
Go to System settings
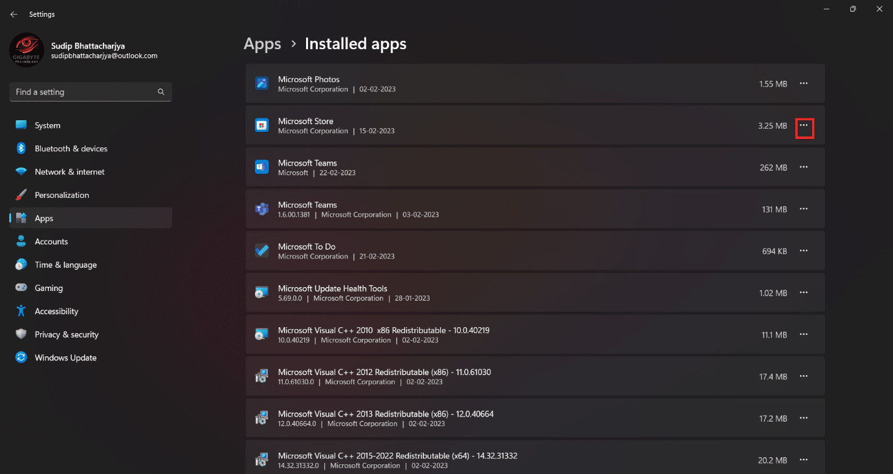pyautogui.click(x=47, y=125)
